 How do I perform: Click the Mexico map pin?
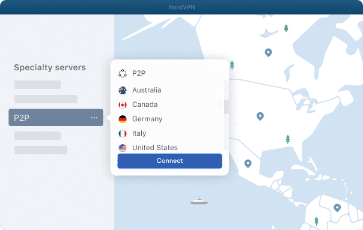coord(248,163)
